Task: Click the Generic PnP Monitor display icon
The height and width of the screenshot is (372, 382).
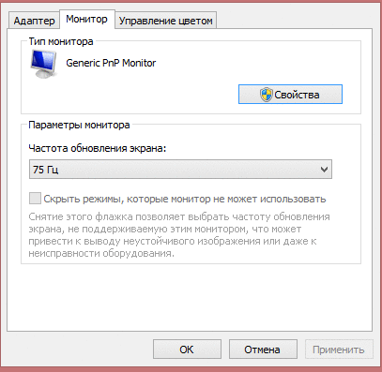Action: (44, 64)
